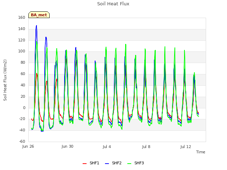Click the -20 y-axis tick label

click(x=22, y=119)
